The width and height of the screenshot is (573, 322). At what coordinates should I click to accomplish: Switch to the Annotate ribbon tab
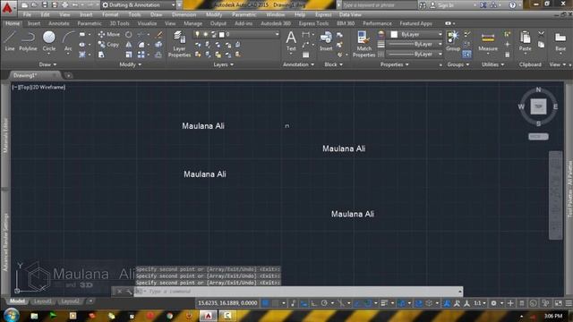pyautogui.click(x=59, y=23)
